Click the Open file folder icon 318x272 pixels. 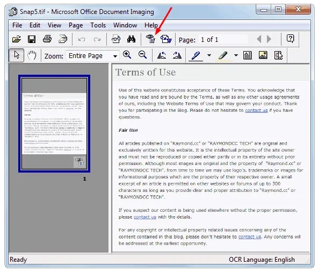pos(17,39)
